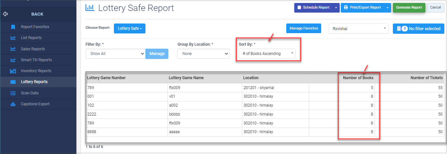This screenshot has height=154, width=447.
Task: Open the Sales Reports menu item
Action: tap(33, 49)
